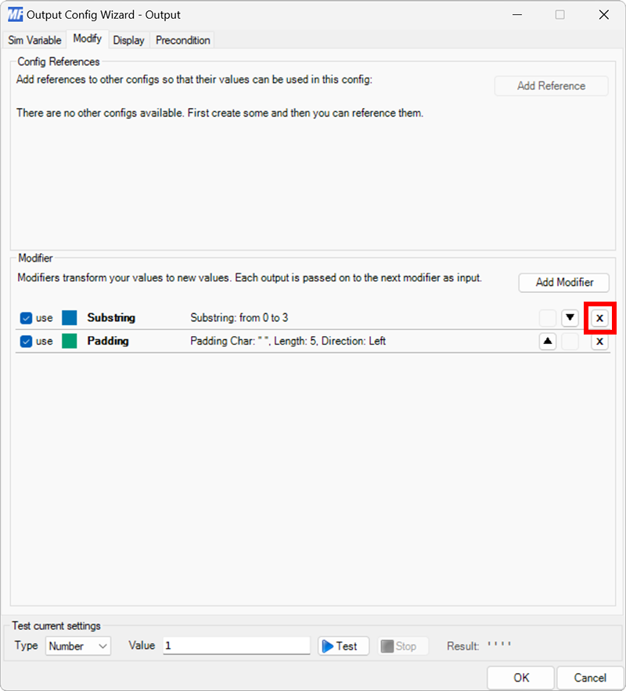Confirm the wizard with OK
Viewport: 626px width, 691px height.
pos(520,678)
